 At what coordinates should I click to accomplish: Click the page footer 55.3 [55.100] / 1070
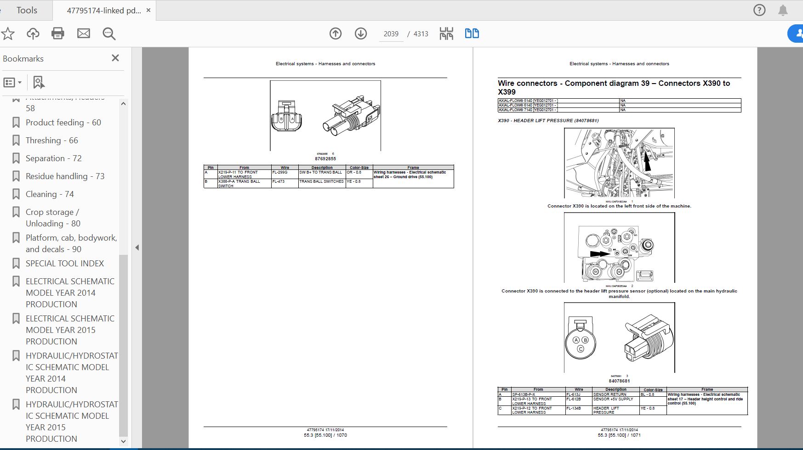click(325, 435)
